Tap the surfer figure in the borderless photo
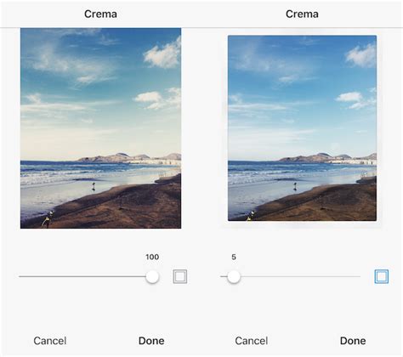This screenshot has height=357, width=403. pos(94,186)
